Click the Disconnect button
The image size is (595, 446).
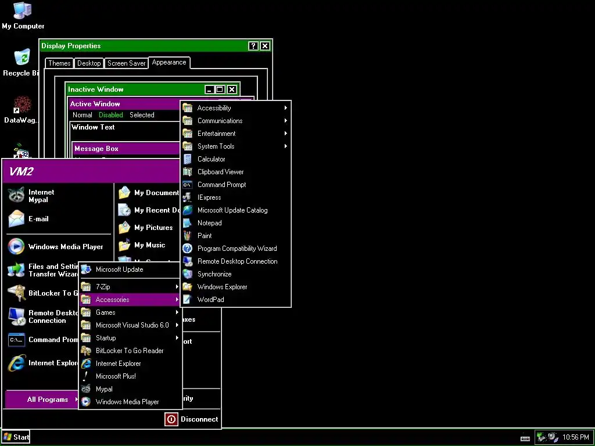tap(192, 419)
